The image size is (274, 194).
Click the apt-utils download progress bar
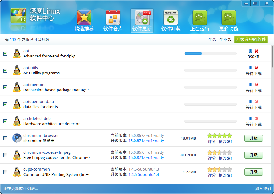[x=211, y=70]
